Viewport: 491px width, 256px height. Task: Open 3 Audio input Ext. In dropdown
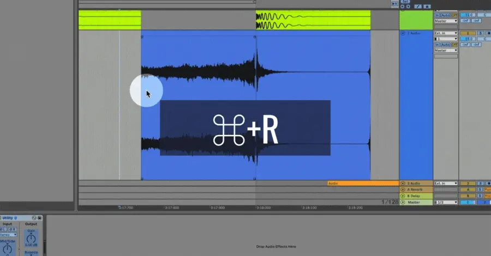(x=446, y=184)
